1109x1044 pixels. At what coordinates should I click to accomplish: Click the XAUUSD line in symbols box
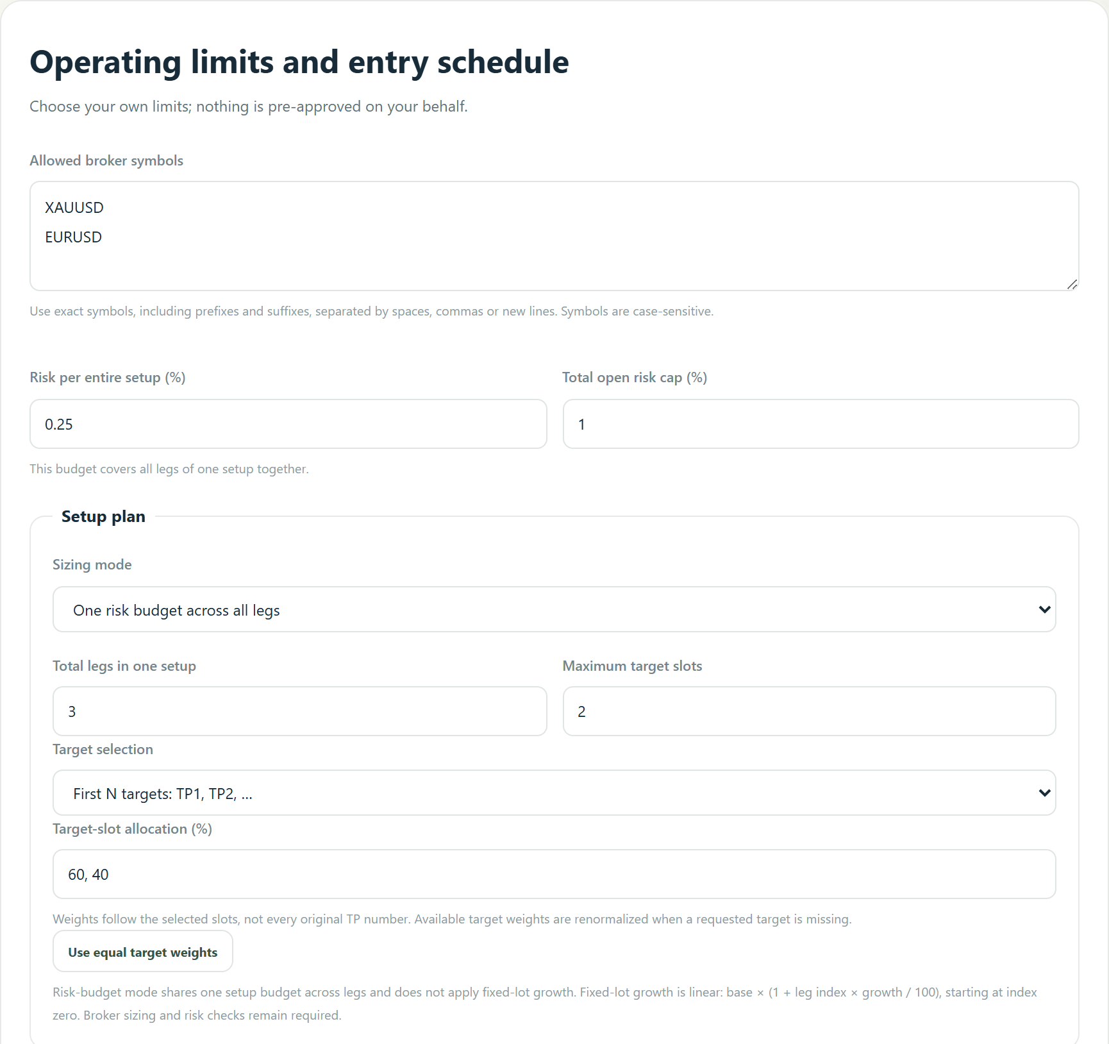click(x=74, y=208)
